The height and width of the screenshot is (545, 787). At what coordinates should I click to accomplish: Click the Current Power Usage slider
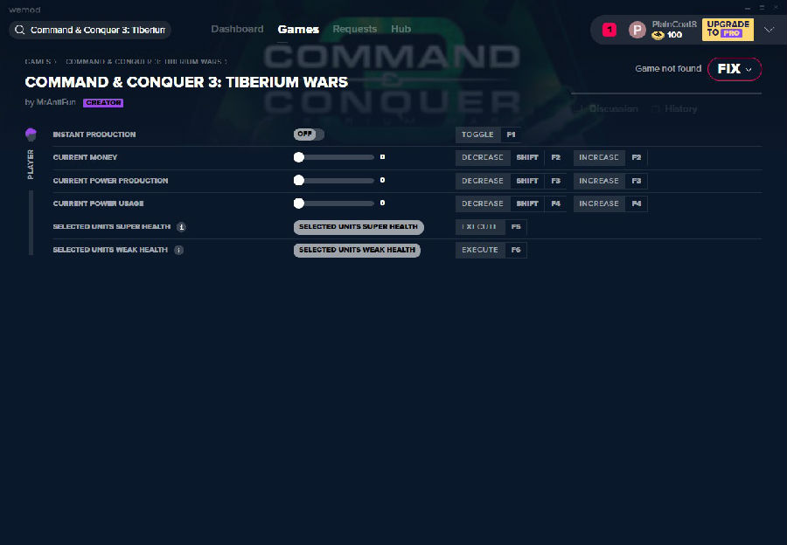[x=334, y=204]
